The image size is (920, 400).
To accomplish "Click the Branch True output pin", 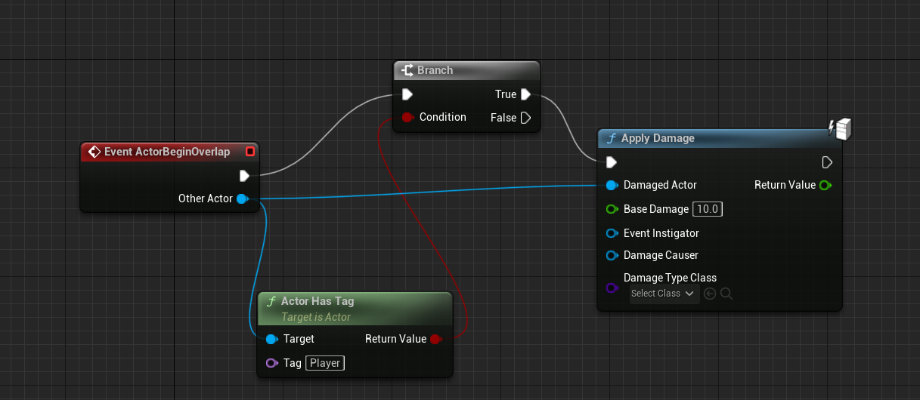I will [526, 94].
